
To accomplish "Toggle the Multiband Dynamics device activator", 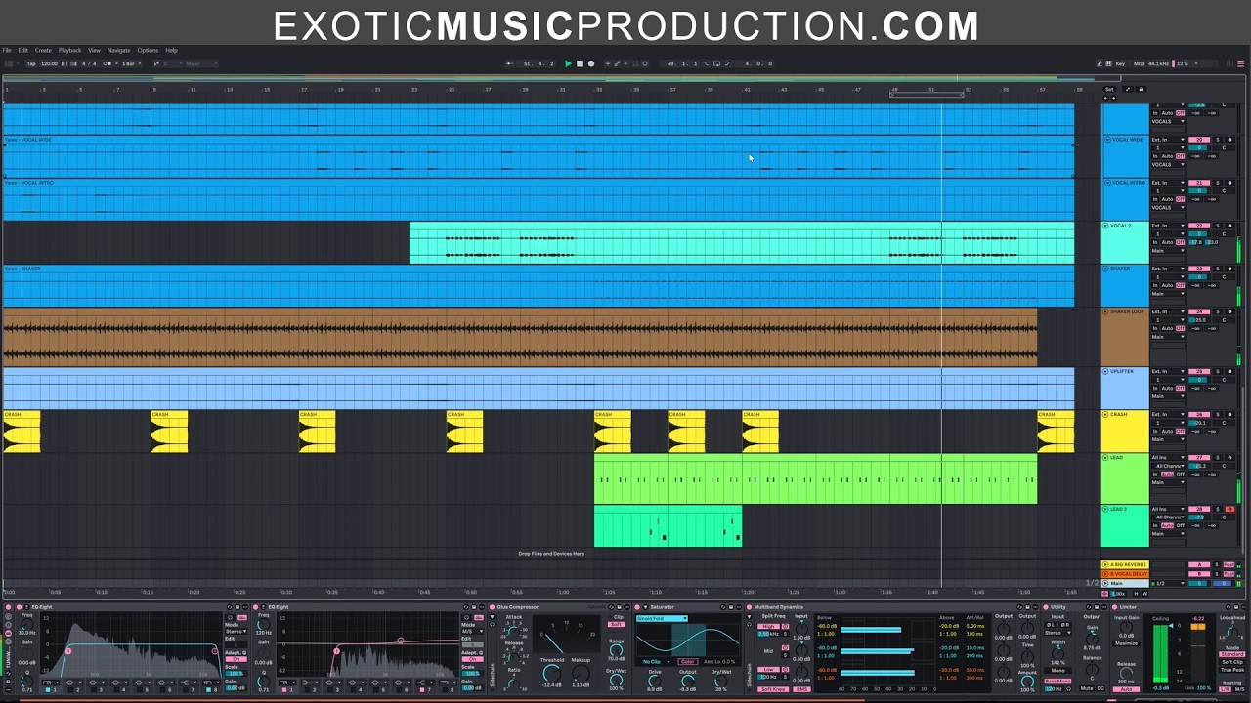I will (x=749, y=607).
